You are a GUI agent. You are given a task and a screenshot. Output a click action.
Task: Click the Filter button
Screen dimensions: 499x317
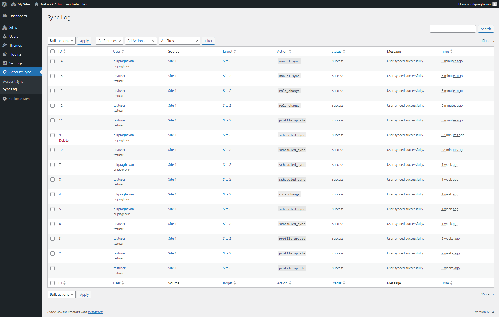coord(208,41)
